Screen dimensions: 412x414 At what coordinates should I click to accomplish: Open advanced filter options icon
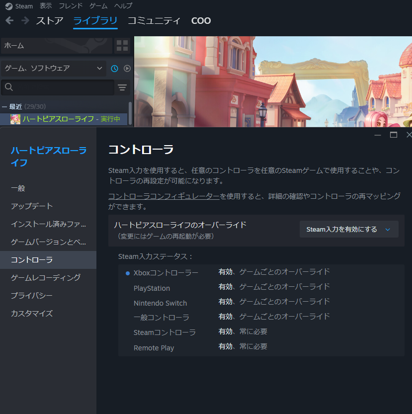tap(122, 87)
